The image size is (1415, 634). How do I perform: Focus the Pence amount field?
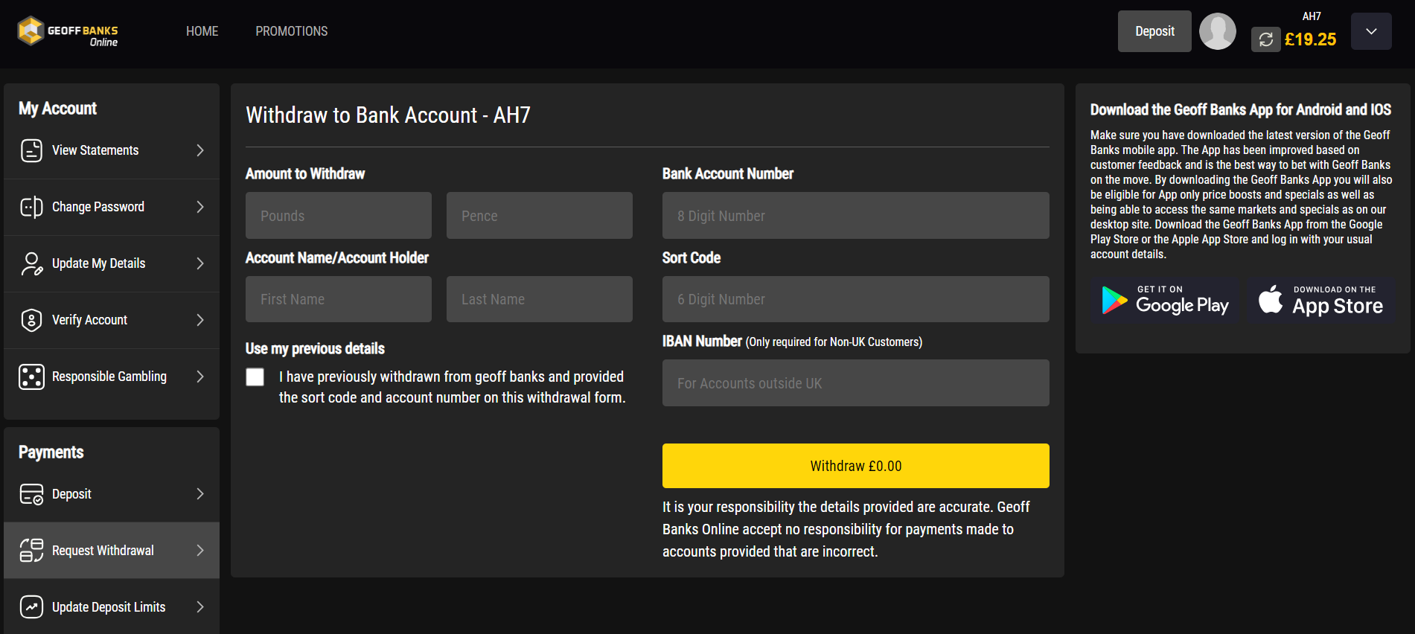pyautogui.click(x=540, y=216)
